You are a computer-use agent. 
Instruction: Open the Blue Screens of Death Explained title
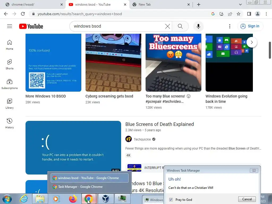[160, 124]
